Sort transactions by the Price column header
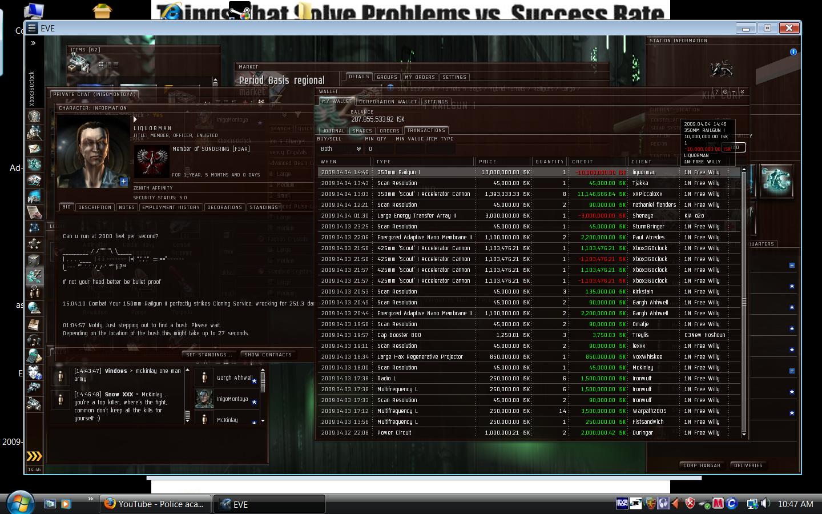This screenshot has height=514, width=822. [504, 162]
